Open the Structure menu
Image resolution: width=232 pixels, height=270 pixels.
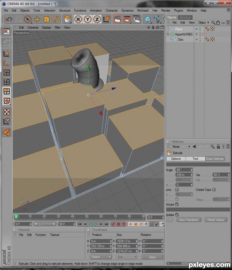(x=65, y=10)
